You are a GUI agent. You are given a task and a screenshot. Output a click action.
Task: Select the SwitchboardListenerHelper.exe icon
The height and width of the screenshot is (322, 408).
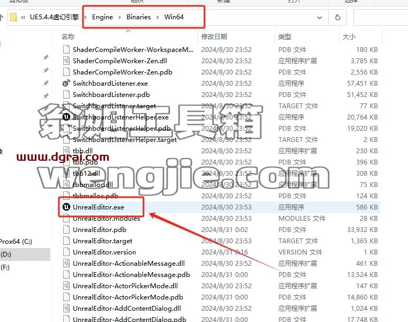pyautogui.click(x=66, y=117)
